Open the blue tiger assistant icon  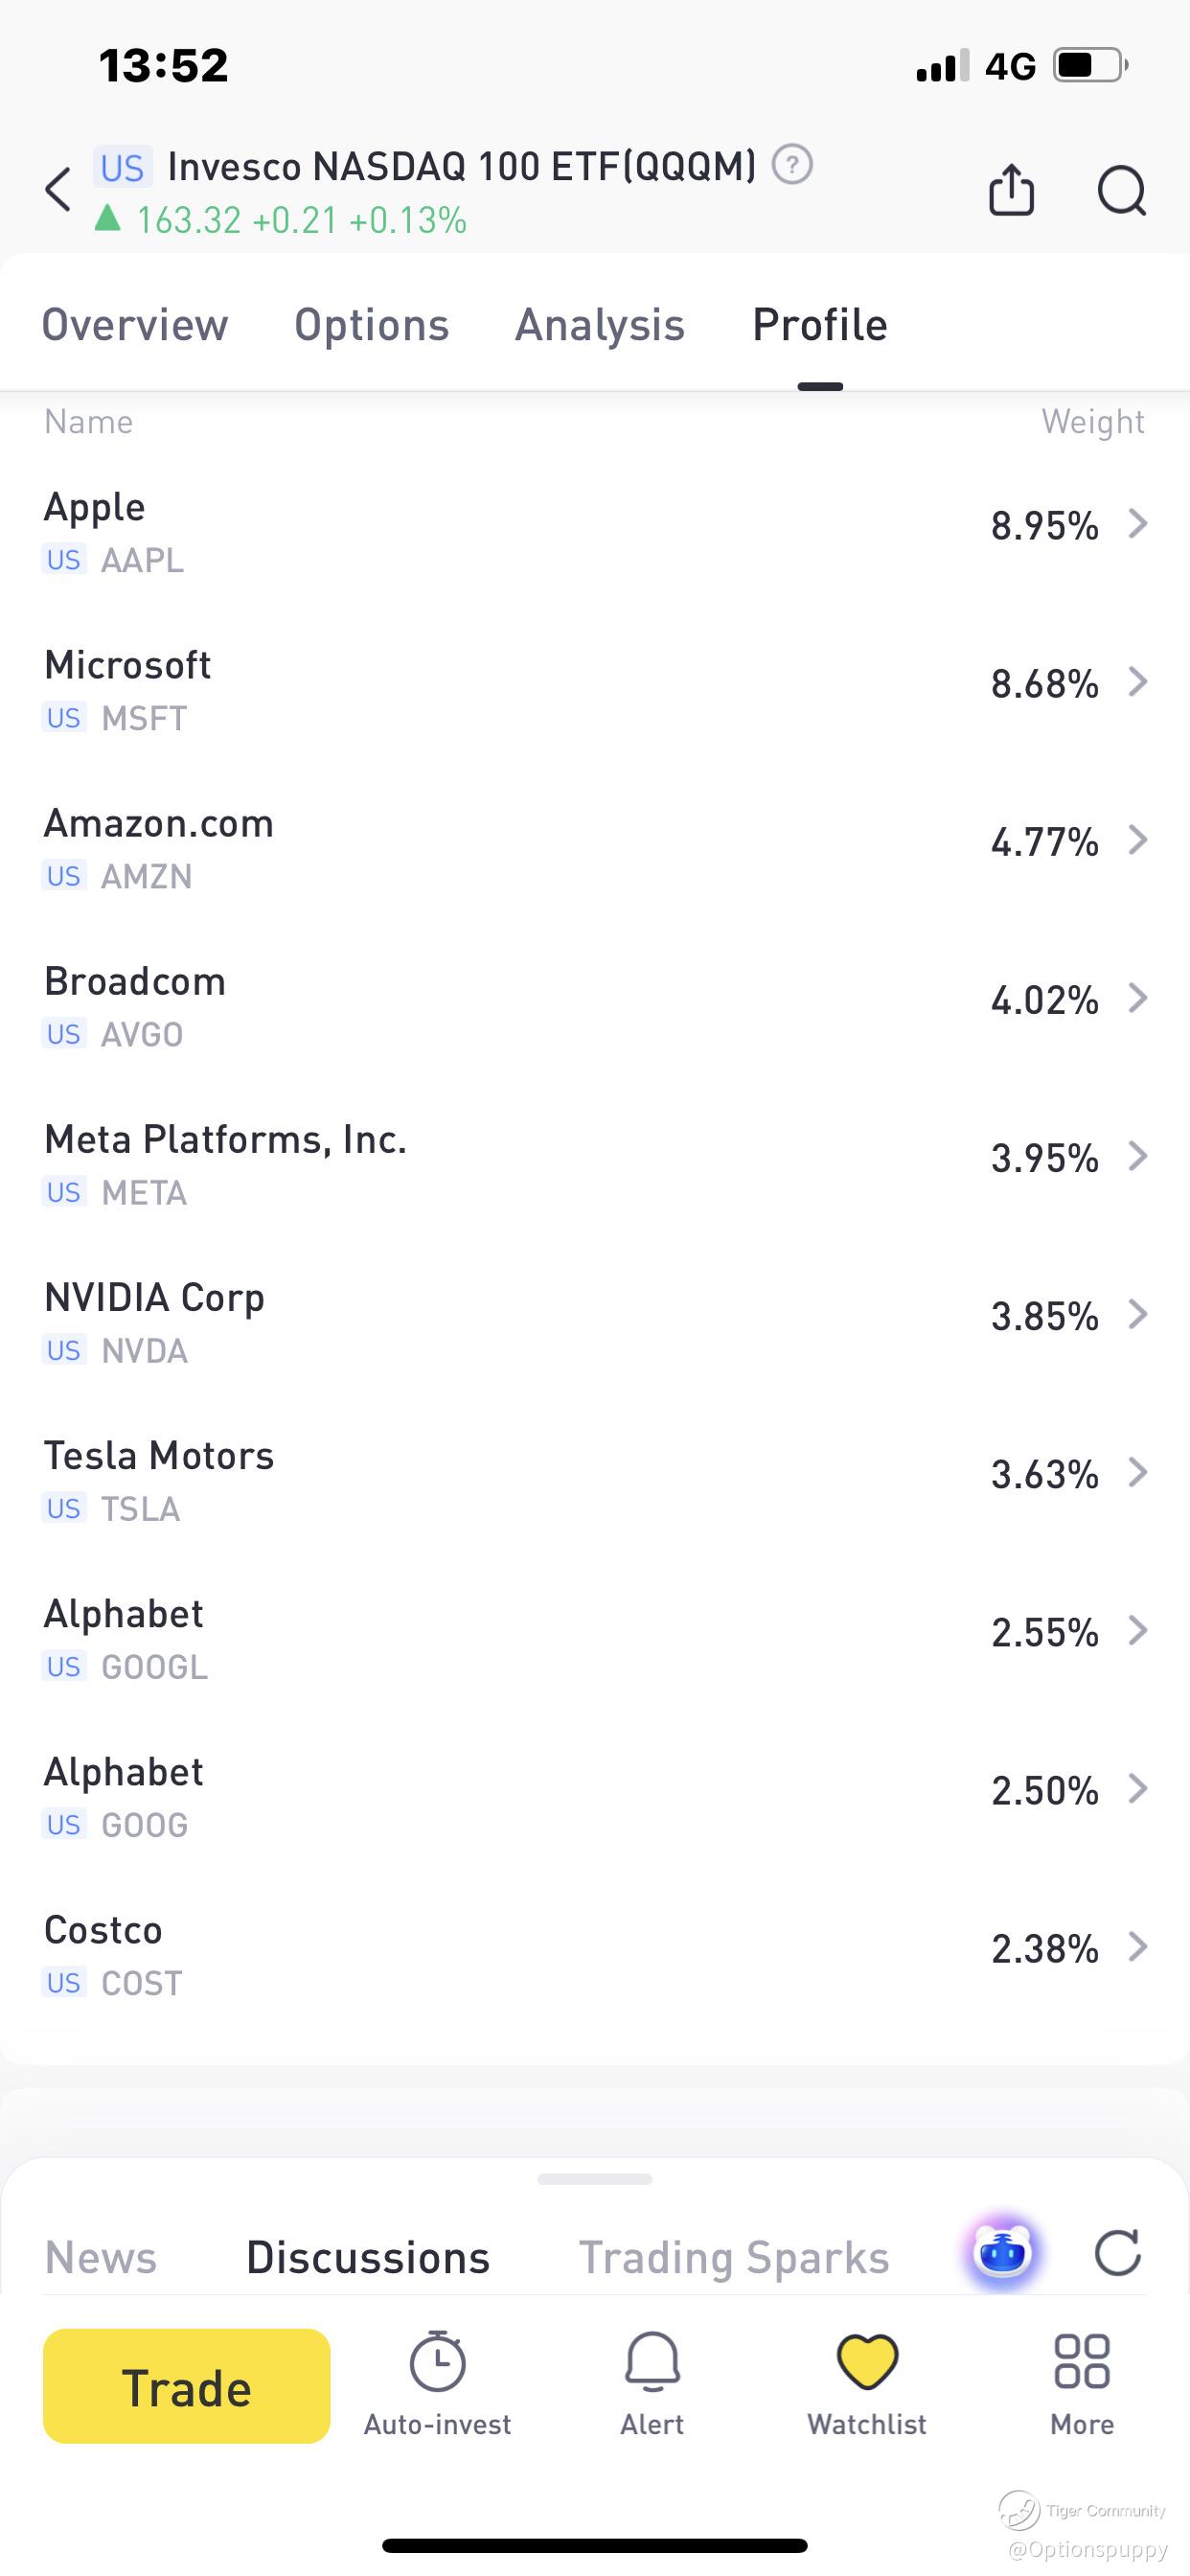tap(1002, 2253)
